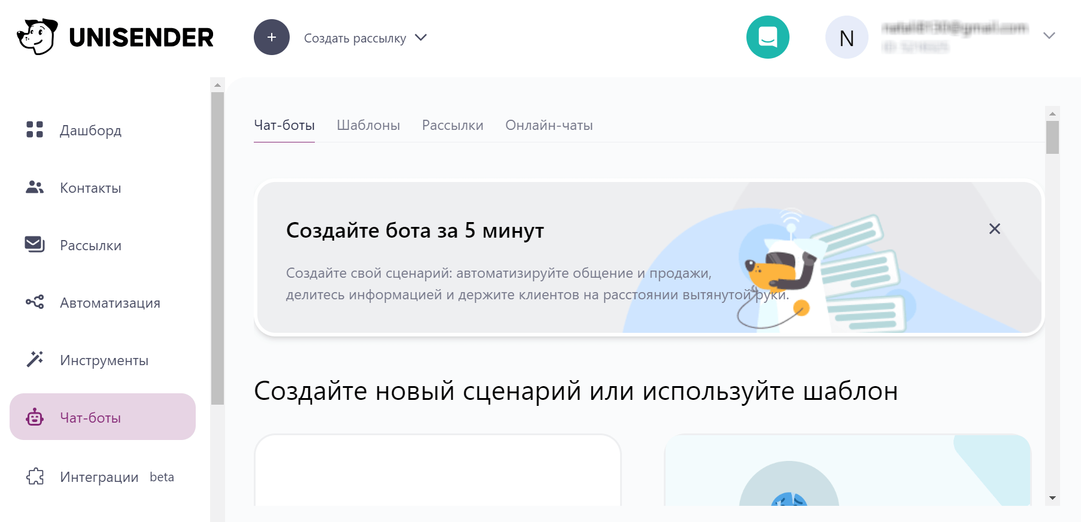
Task: Close the Создайте бота за 5 минут banner
Action: click(x=995, y=229)
